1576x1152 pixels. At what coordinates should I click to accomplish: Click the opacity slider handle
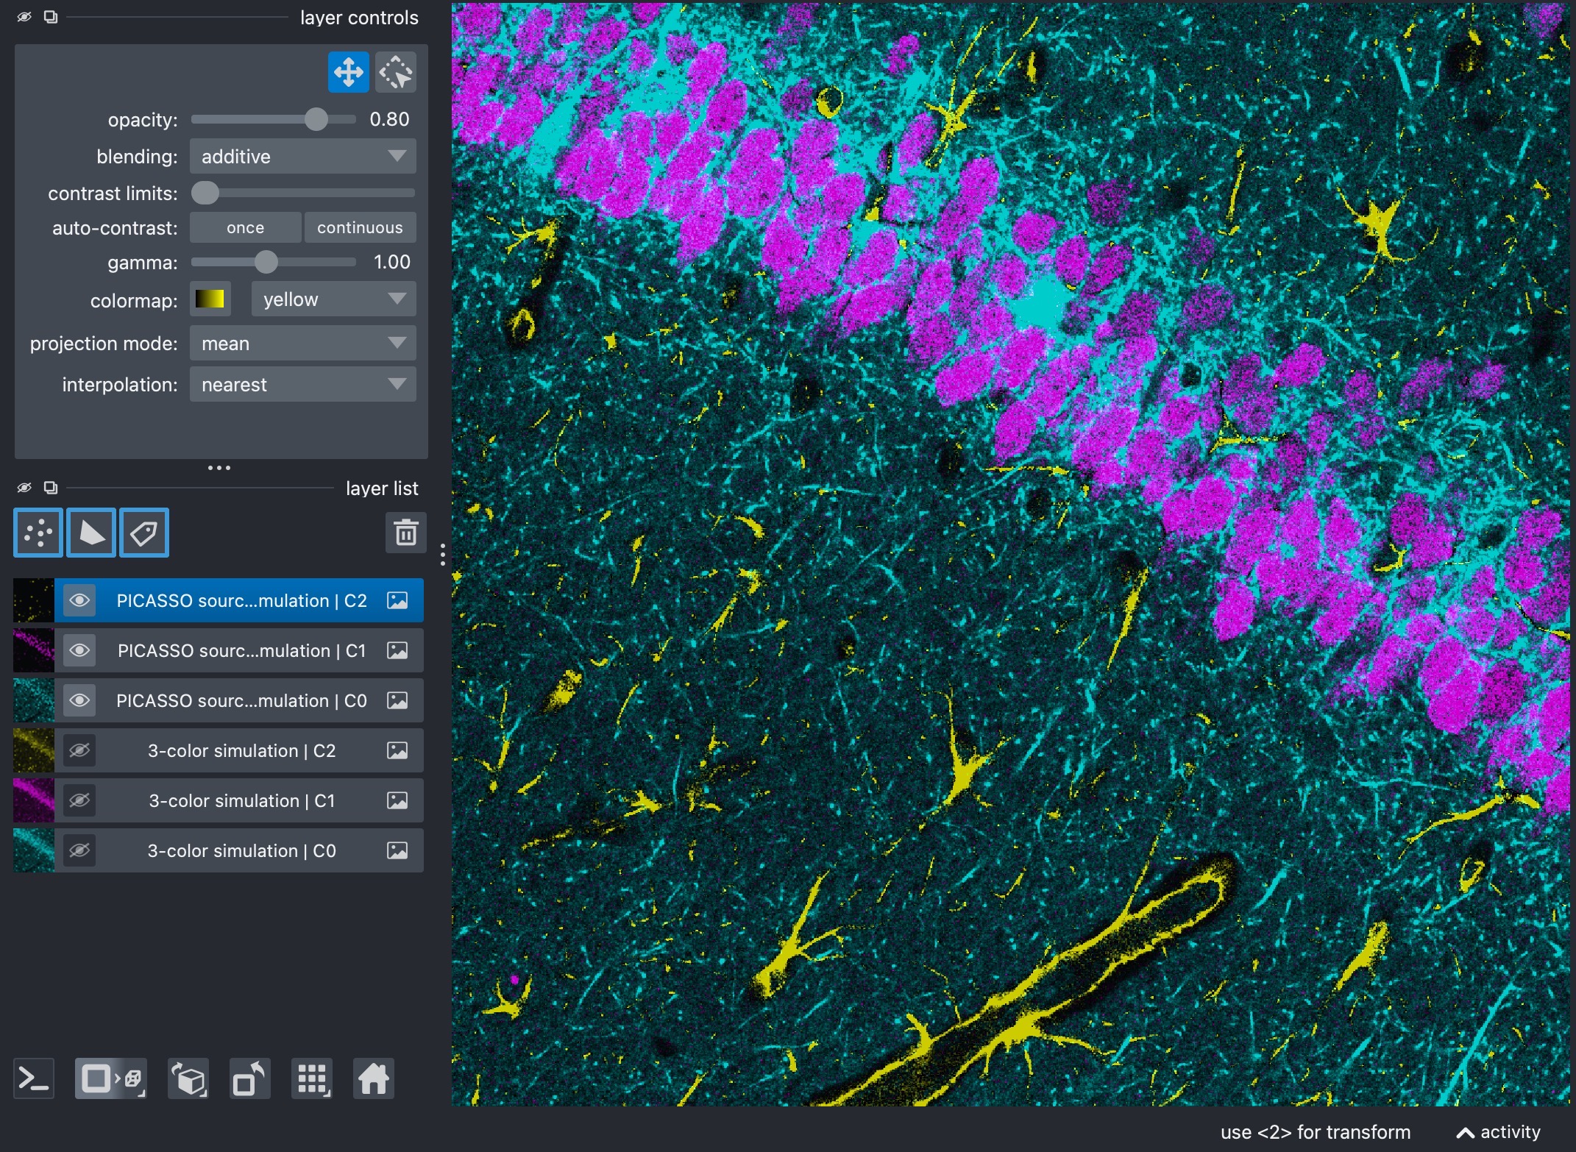(316, 119)
